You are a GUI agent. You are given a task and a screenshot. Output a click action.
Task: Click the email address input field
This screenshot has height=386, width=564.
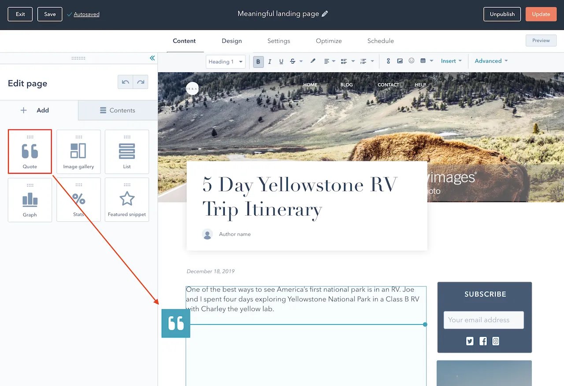point(483,320)
